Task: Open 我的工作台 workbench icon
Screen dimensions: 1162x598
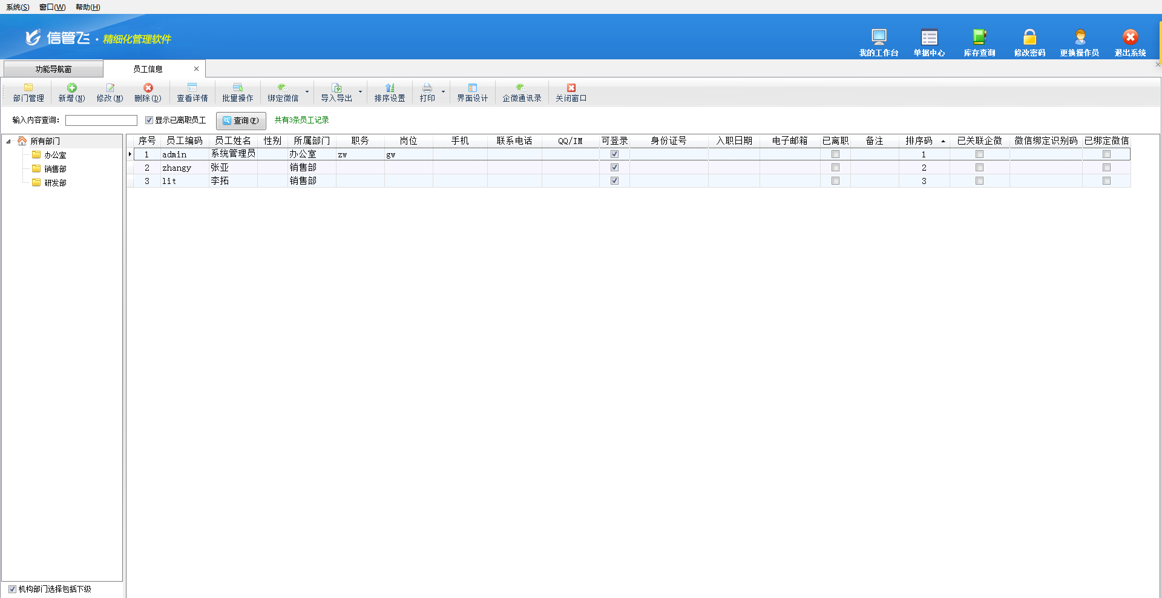Action: 879,38
